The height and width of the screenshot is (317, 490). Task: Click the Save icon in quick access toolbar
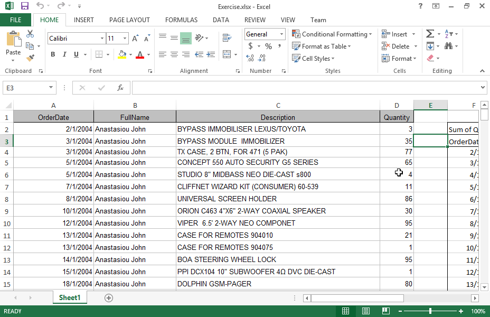25,6
